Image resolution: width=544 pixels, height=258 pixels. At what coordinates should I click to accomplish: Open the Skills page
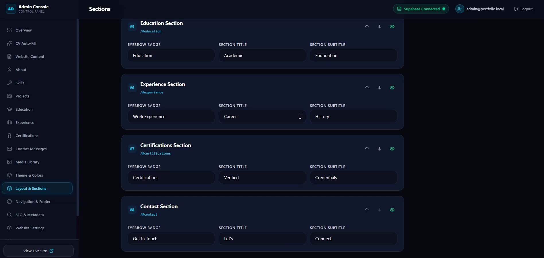(37, 83)
